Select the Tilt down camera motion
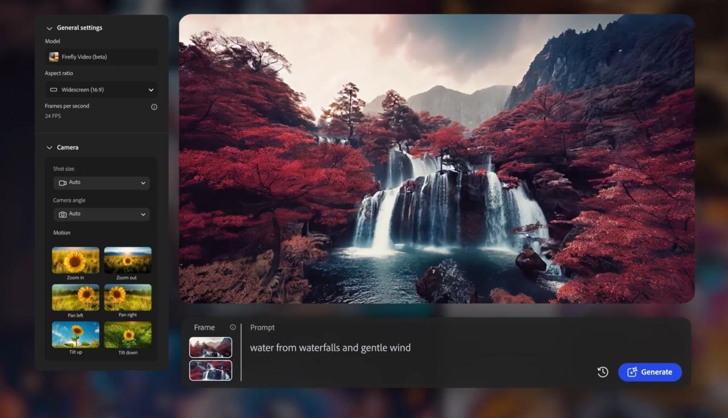 pos(127,334)
